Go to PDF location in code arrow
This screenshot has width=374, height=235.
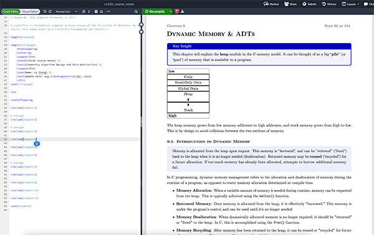(x=141, y=32)
